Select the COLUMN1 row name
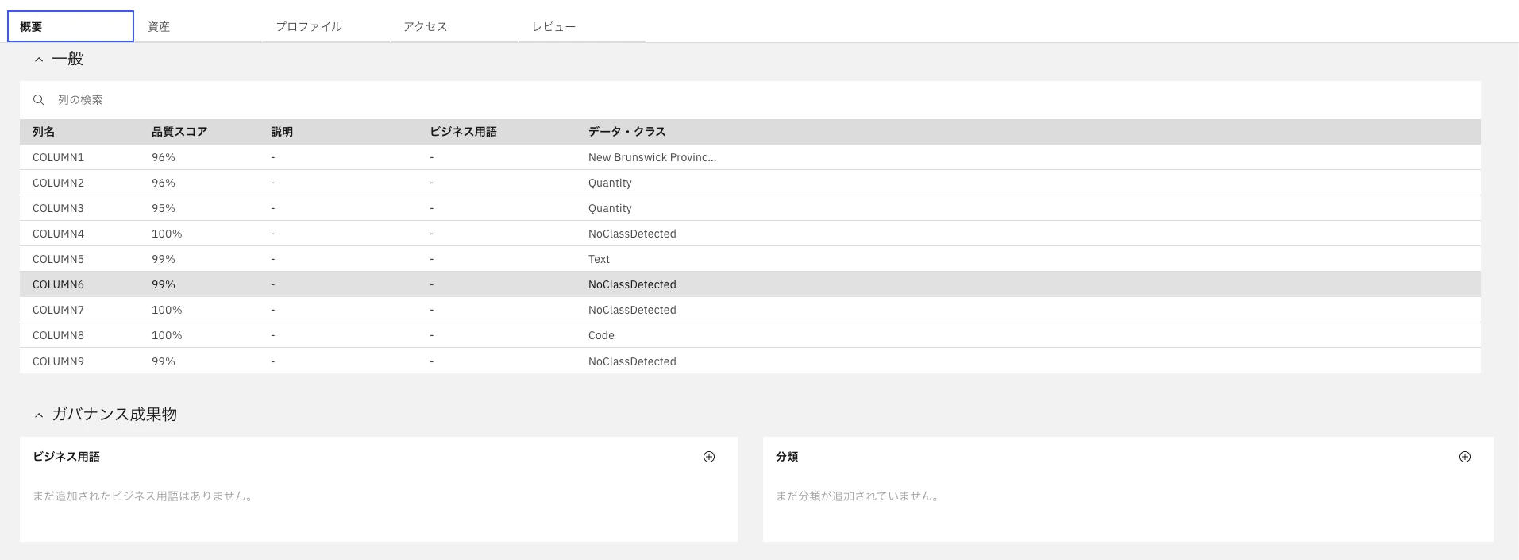 pos(58,157)
